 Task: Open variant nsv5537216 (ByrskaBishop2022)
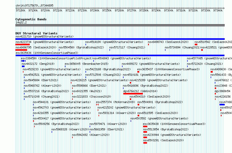tap(46, 91)
